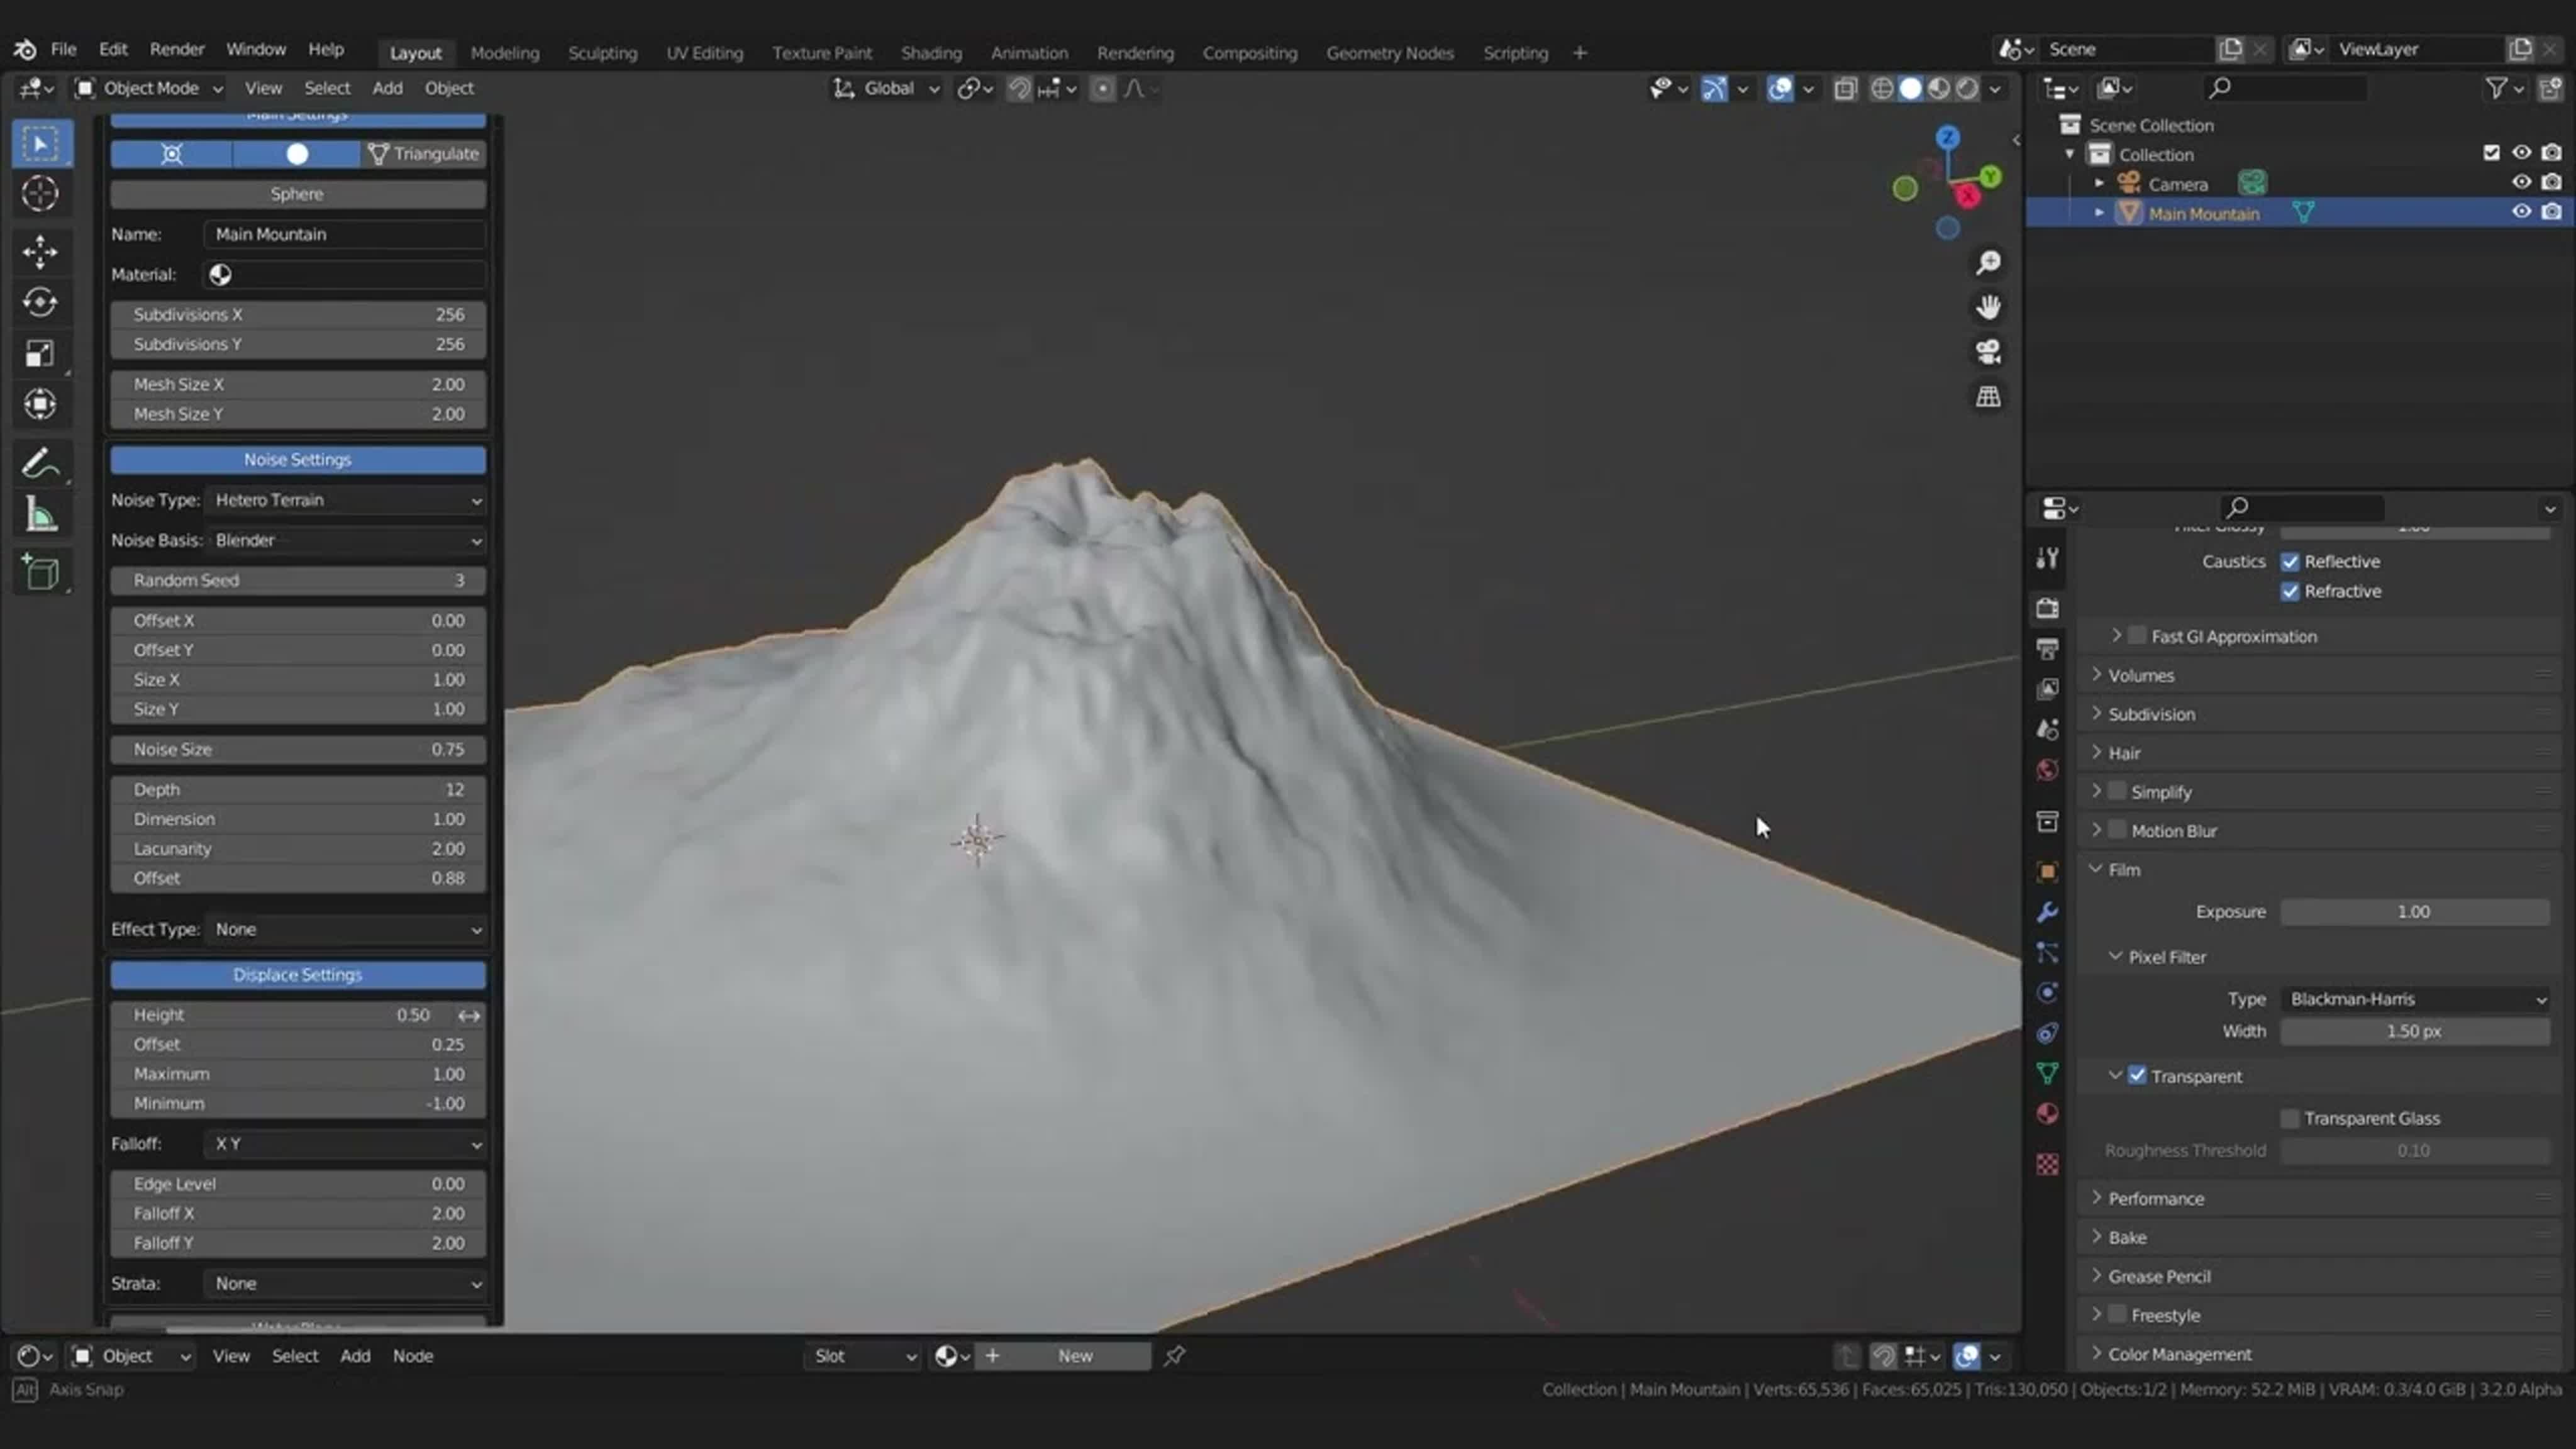Open the Noise Basis dropdown
The width and height of the screenshot is (2576, 1449).
coord(345,540)
